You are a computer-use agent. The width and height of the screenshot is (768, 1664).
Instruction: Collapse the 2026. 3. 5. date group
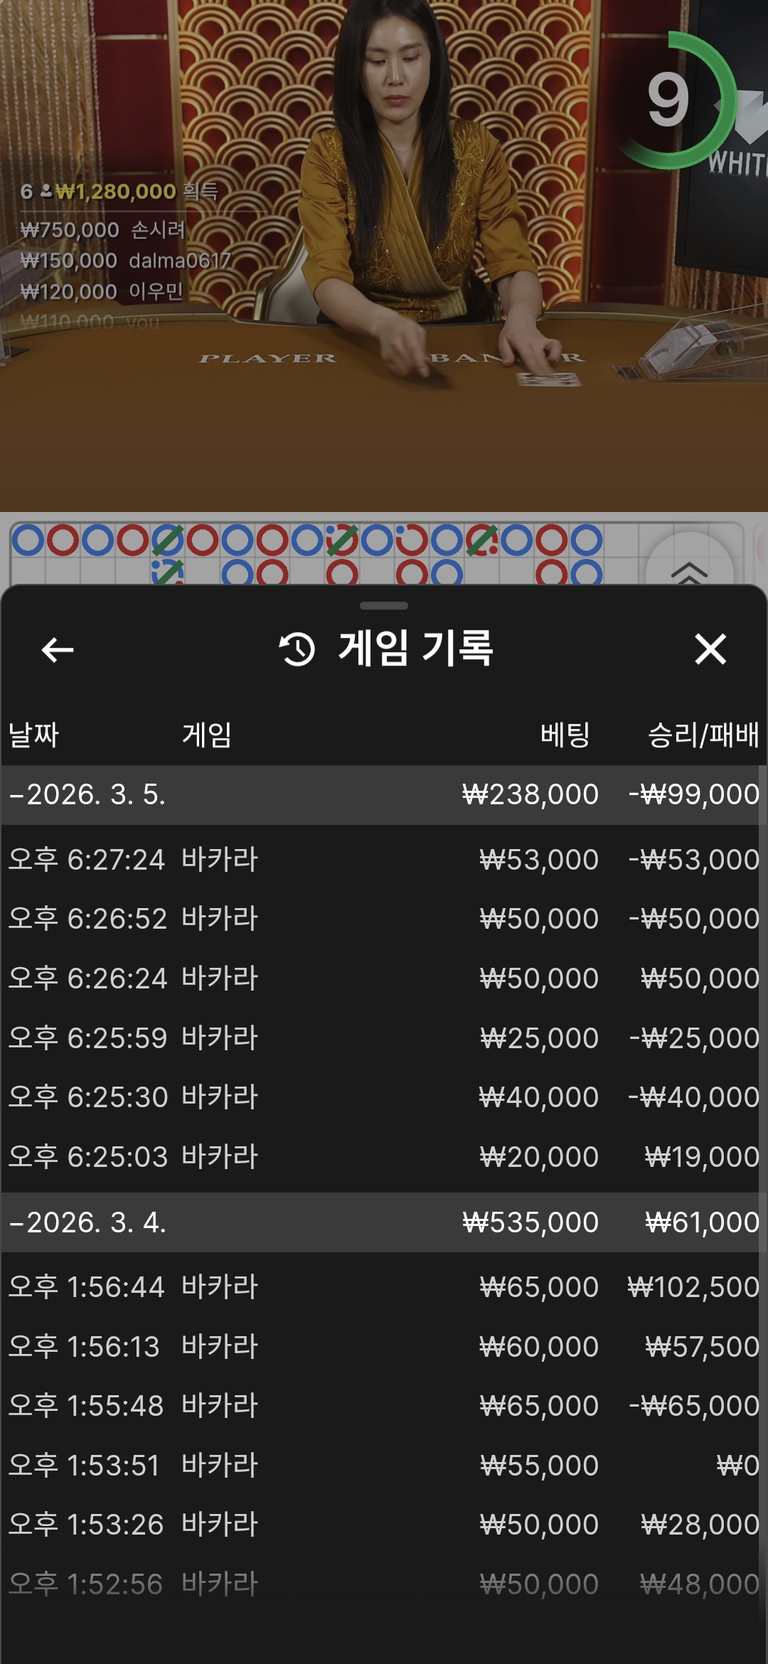87,794
